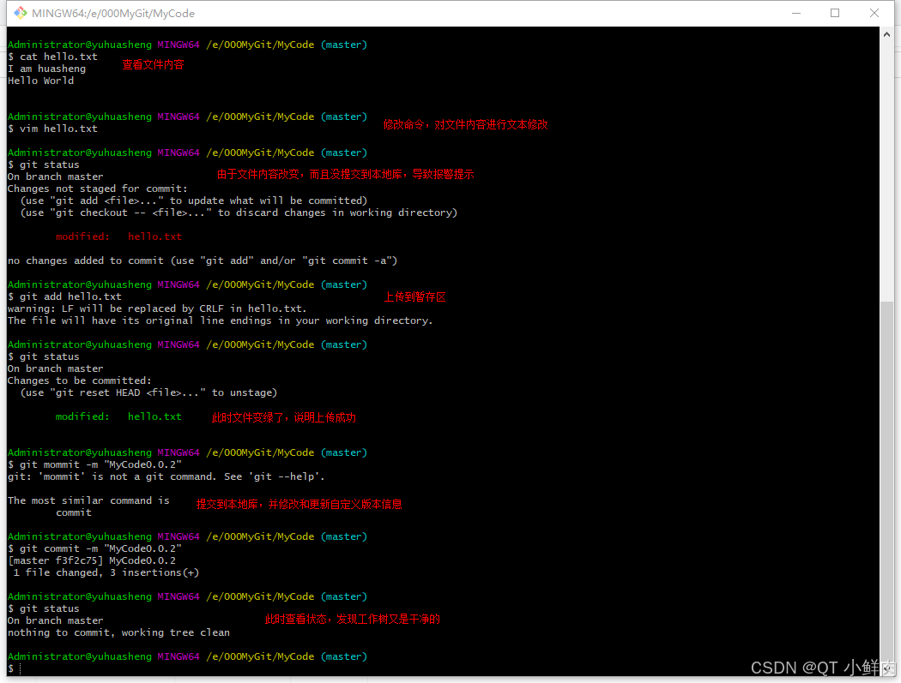Click the window title MINGW64:/e/000MyGit/MyCode
Screen dimensions: 901x683
coord(113,13)
